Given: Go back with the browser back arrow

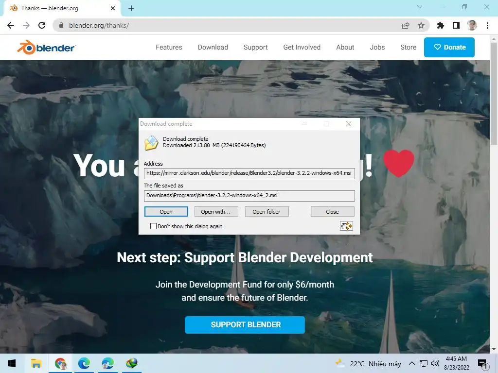Looking at the screenshot, I should [11, 25].
